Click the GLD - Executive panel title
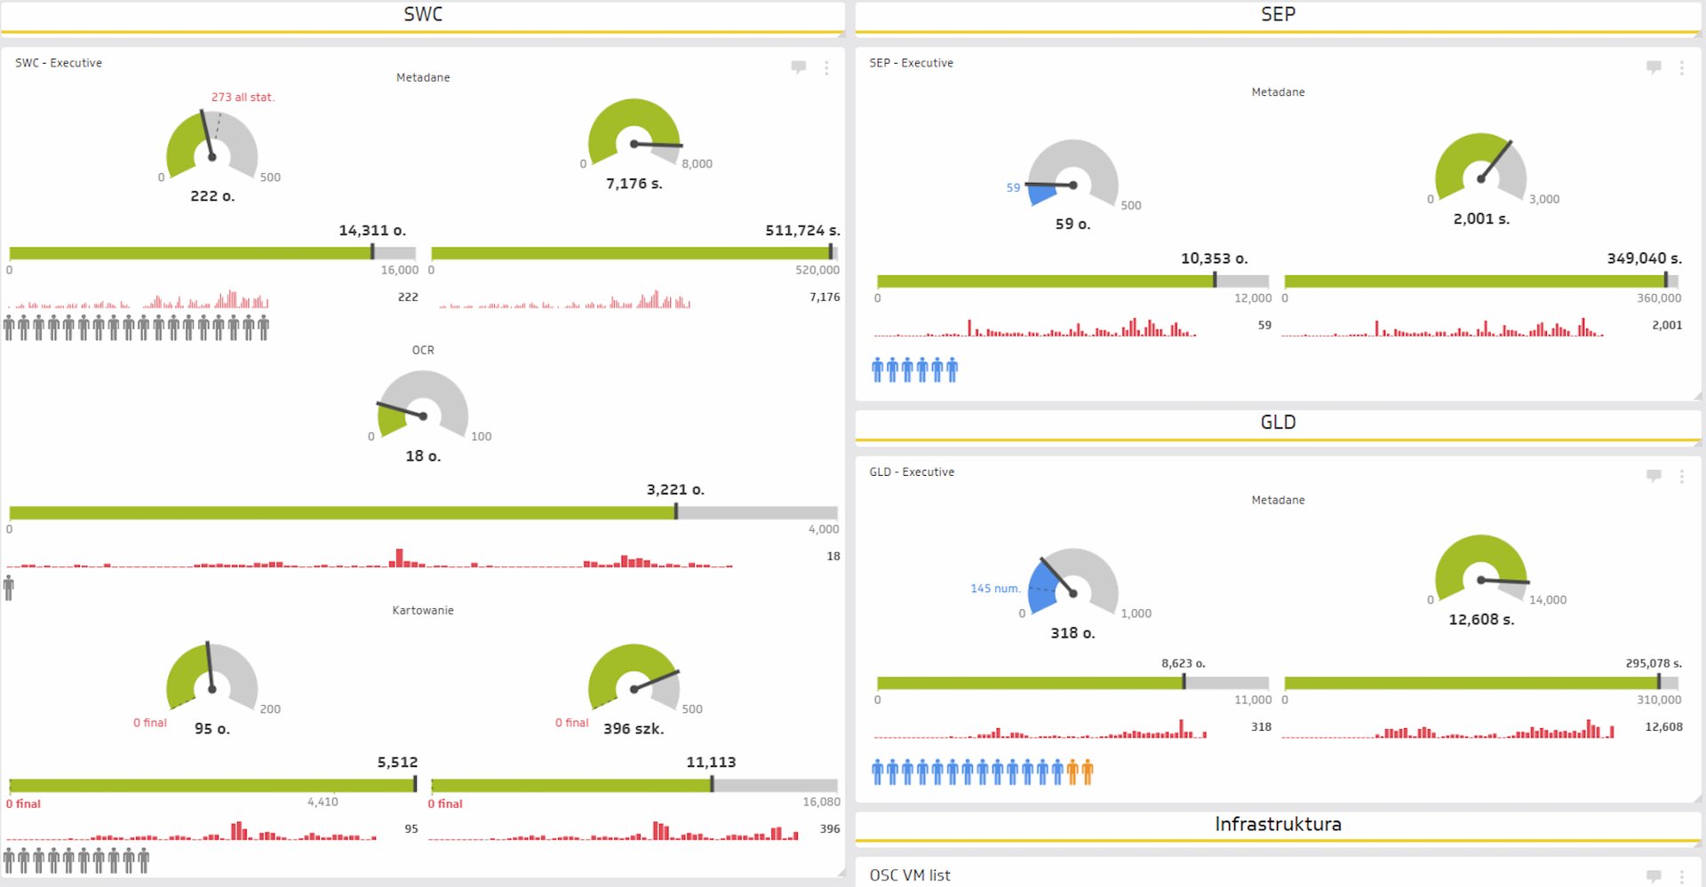Screen dimensions: 1706x887 [x=912, y=472]
